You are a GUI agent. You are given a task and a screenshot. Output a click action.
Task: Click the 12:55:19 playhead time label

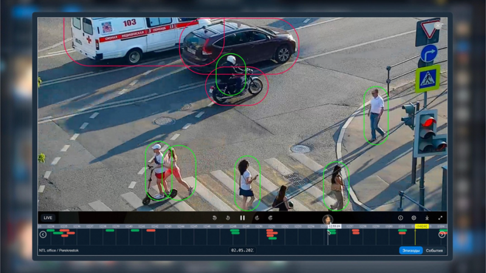tap(335, 226)
